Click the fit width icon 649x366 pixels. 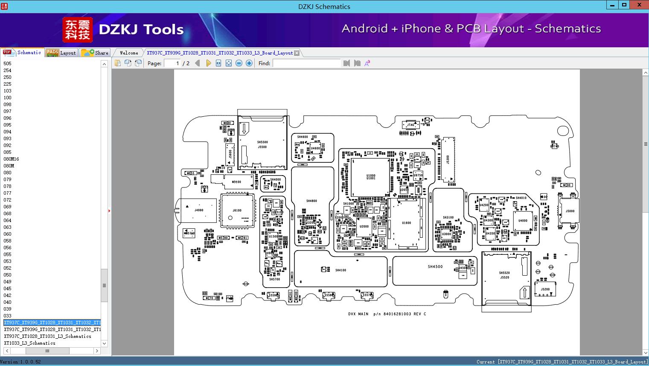point(218,63)
